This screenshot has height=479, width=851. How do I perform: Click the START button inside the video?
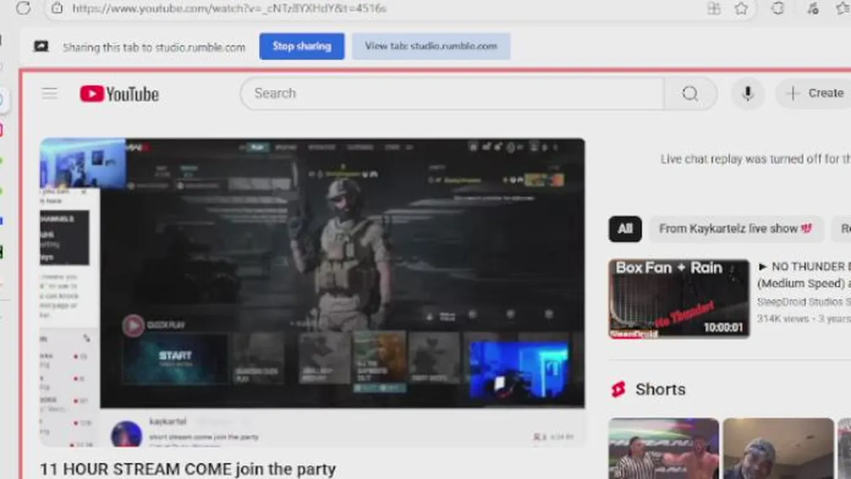click(x=175, y=358)
